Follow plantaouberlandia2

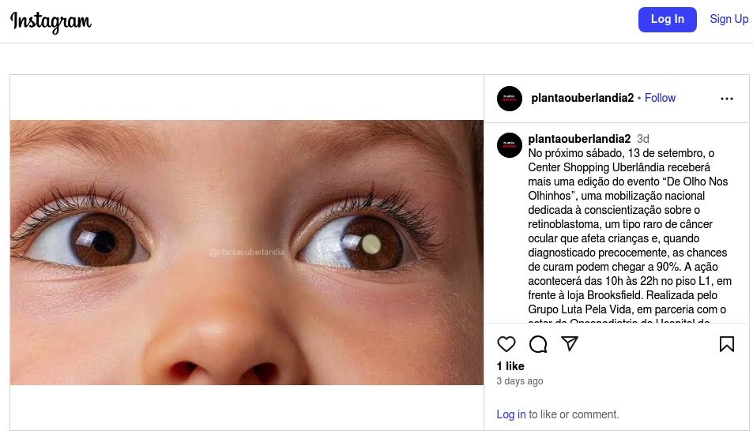(660, 98)
